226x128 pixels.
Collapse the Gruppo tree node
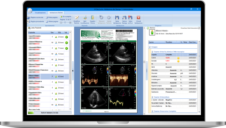click(149, 47)
